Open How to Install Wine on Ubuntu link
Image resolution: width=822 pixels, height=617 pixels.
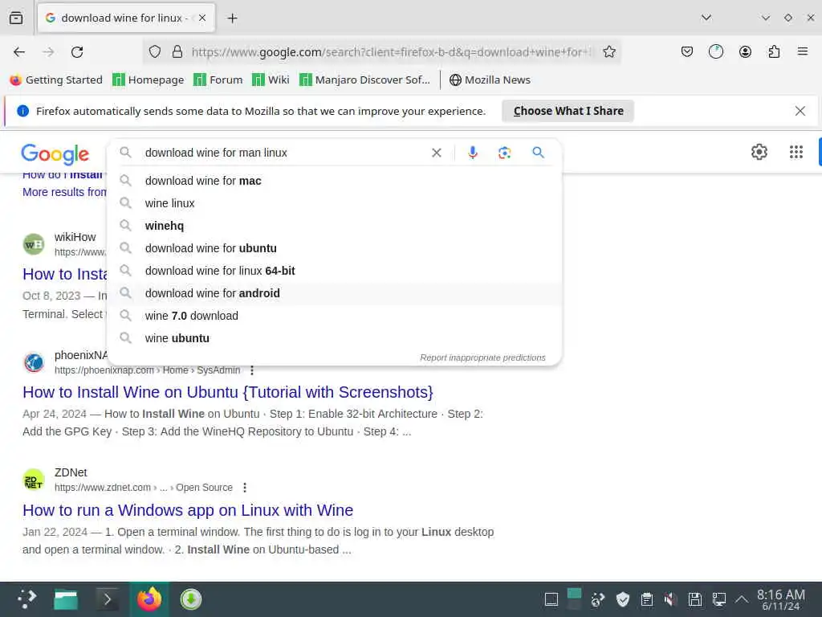click(228, 392)
